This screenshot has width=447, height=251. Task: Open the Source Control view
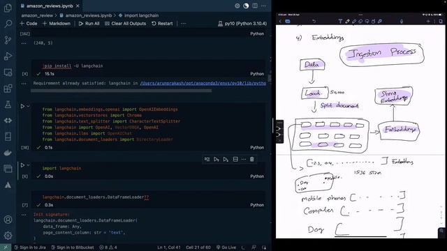[8, 40]
